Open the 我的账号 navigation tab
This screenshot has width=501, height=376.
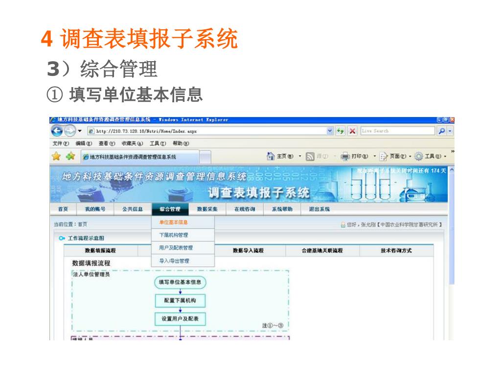pyautogui.click(x=95, y=209)
